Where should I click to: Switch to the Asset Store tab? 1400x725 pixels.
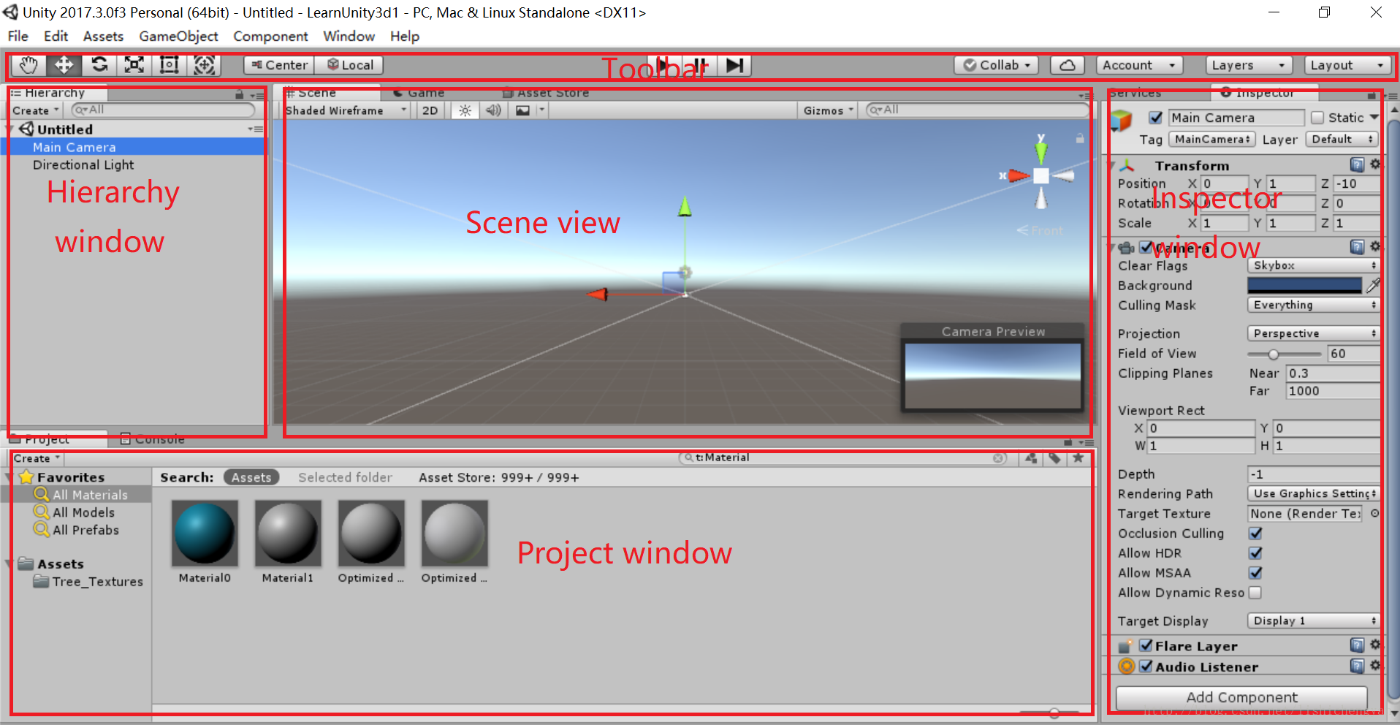pos(547,93)
